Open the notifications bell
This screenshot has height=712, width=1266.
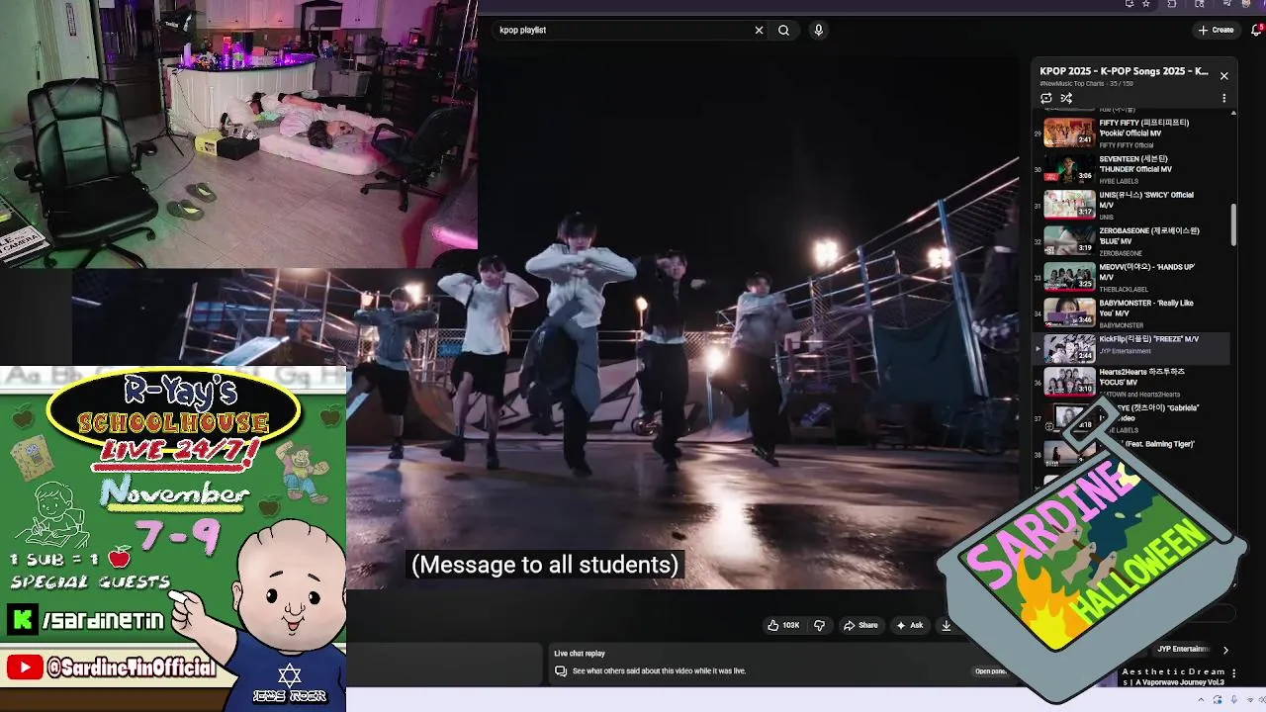1257,30
